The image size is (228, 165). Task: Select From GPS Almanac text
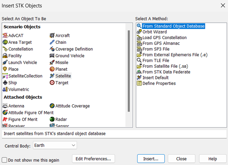coord(161,43)
